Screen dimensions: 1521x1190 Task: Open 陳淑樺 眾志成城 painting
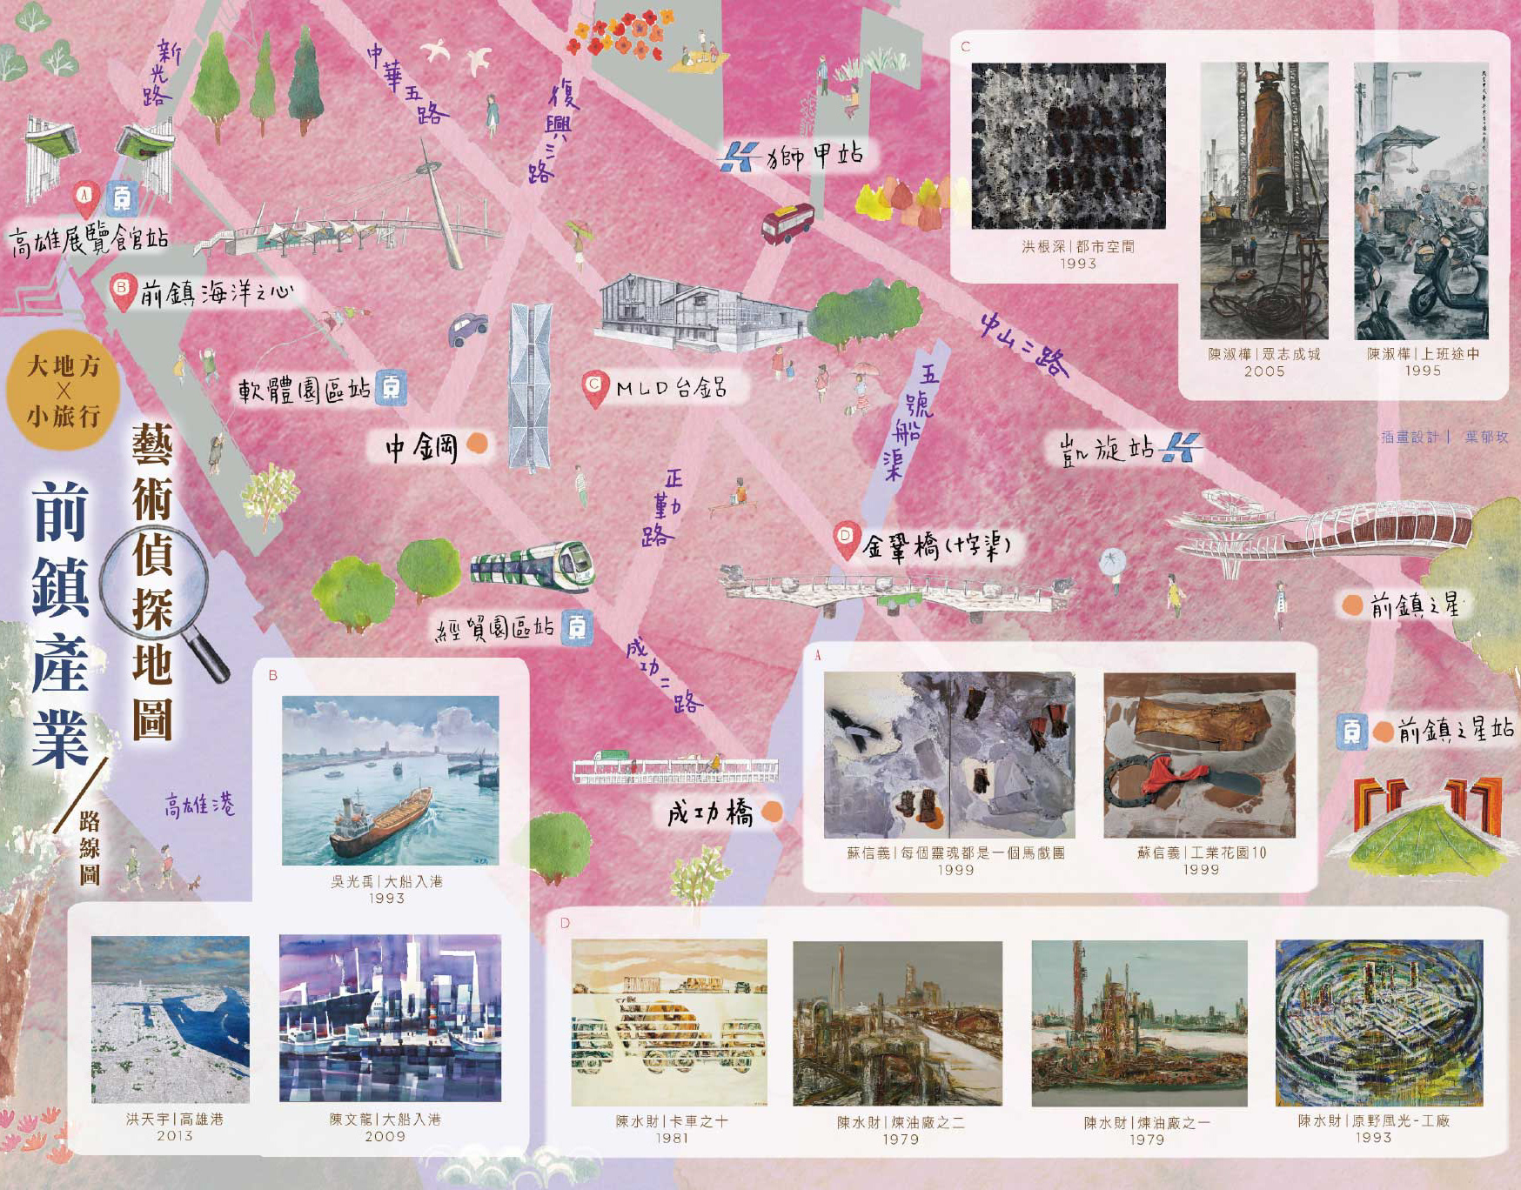[1263, 200]
